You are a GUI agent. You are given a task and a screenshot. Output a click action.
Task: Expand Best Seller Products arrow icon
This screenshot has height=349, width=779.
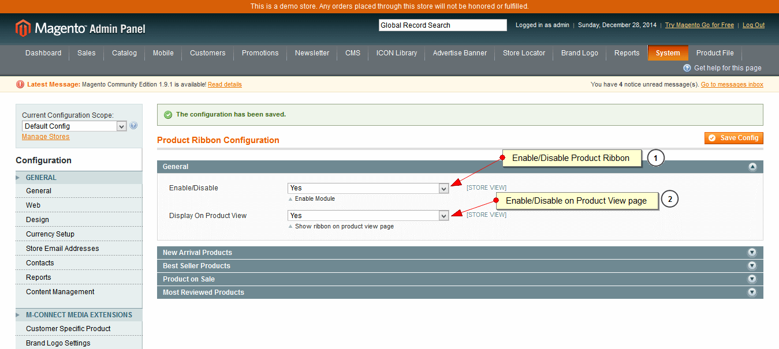(x=752, y=266)
